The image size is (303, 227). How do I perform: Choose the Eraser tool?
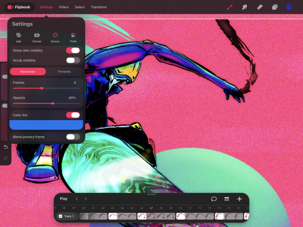[x=259, y=7]
